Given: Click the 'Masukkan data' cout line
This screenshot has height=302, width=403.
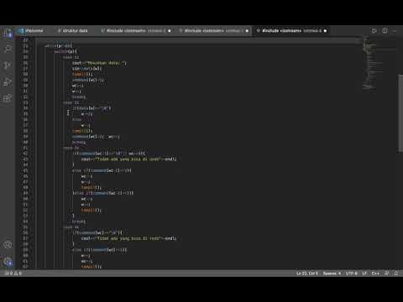Looking at the screenshot, I should pos(99,63).
